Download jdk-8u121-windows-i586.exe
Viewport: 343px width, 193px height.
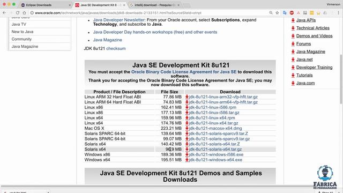tap(216, 154)
